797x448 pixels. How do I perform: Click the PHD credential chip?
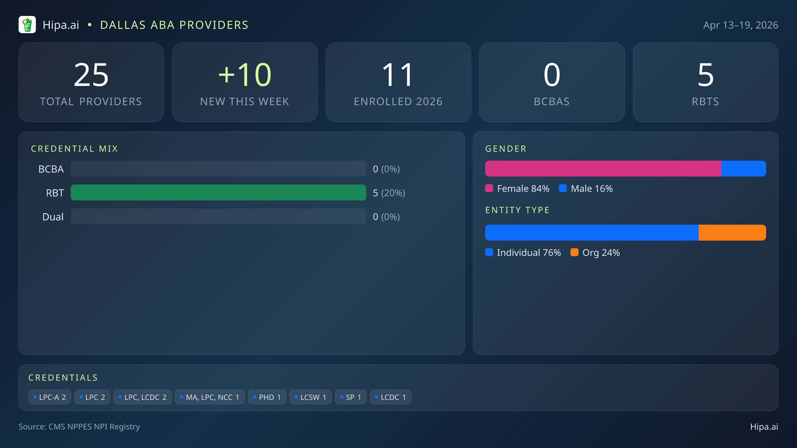point(267,397)
